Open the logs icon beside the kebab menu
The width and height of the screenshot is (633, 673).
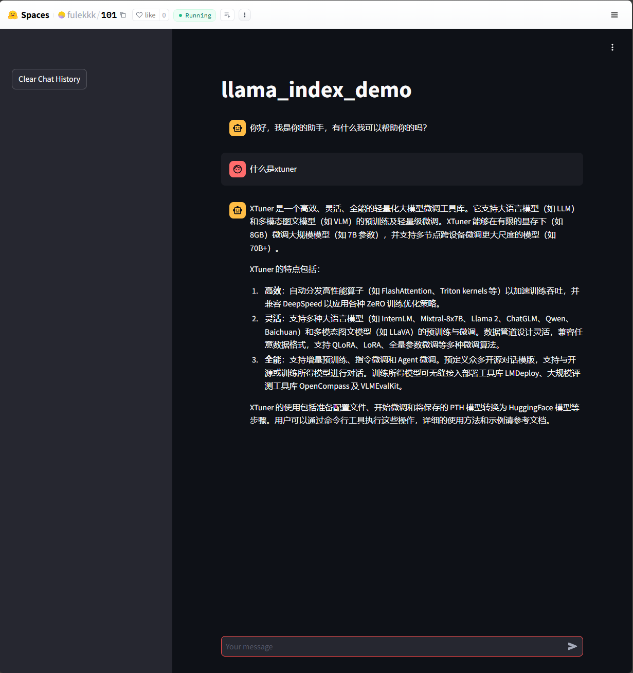227,15
